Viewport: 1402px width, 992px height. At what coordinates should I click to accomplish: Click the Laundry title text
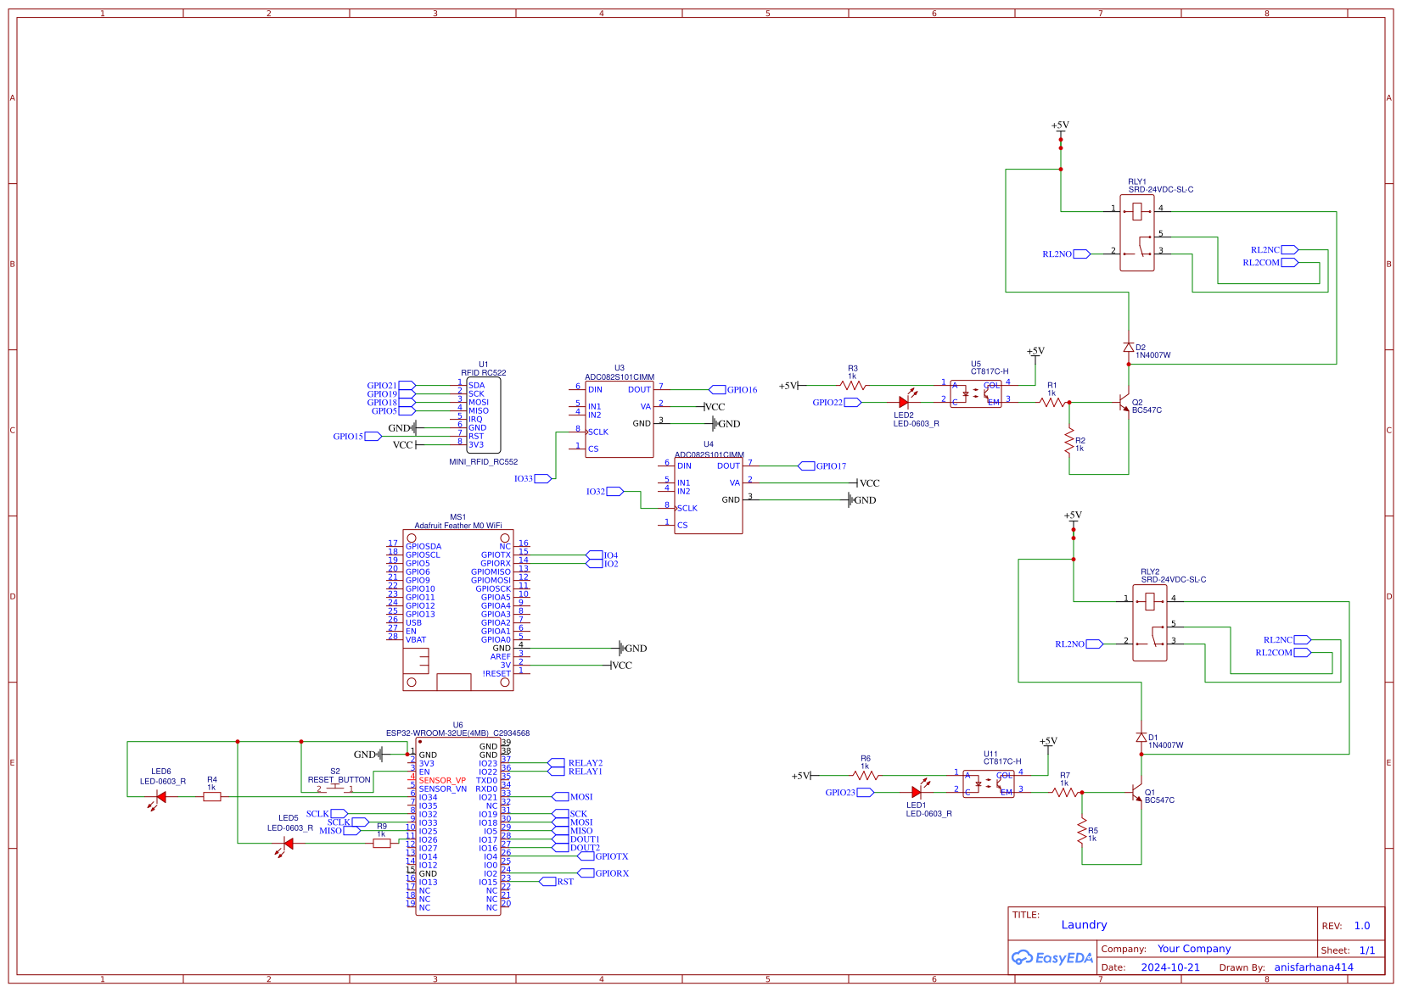point(1085,924)
